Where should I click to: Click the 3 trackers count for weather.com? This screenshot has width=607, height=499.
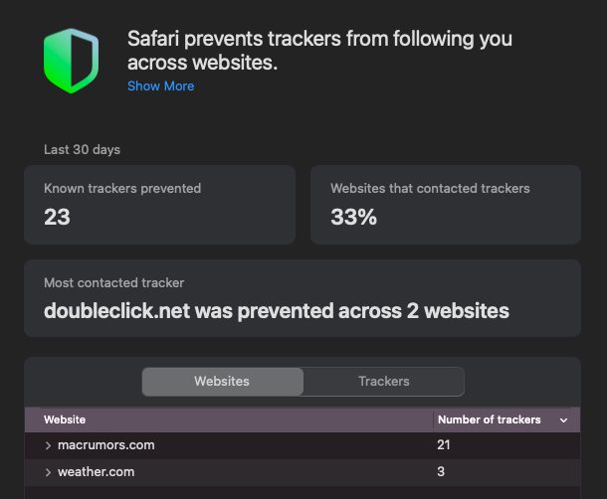tap(441, 472)
